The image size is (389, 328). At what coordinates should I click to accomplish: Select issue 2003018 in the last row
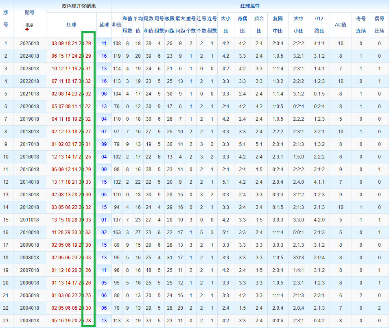pos(29,321)
